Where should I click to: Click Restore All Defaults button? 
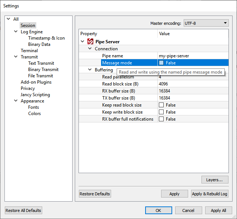[x=23, y=210]
